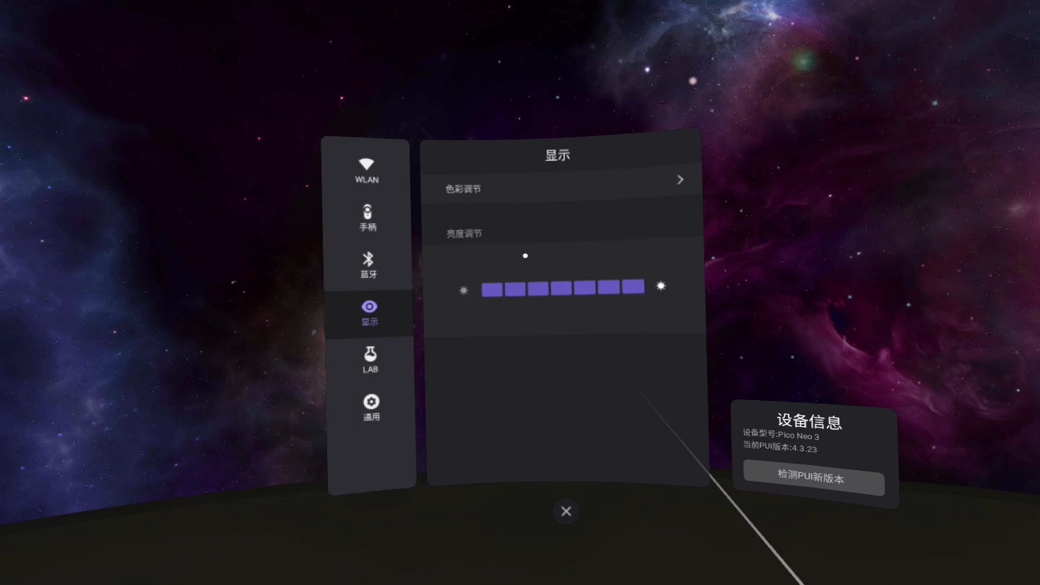The image size is (1040, 585).
Task: Click the high-brightness sun icon
Action: click(661, 286)
